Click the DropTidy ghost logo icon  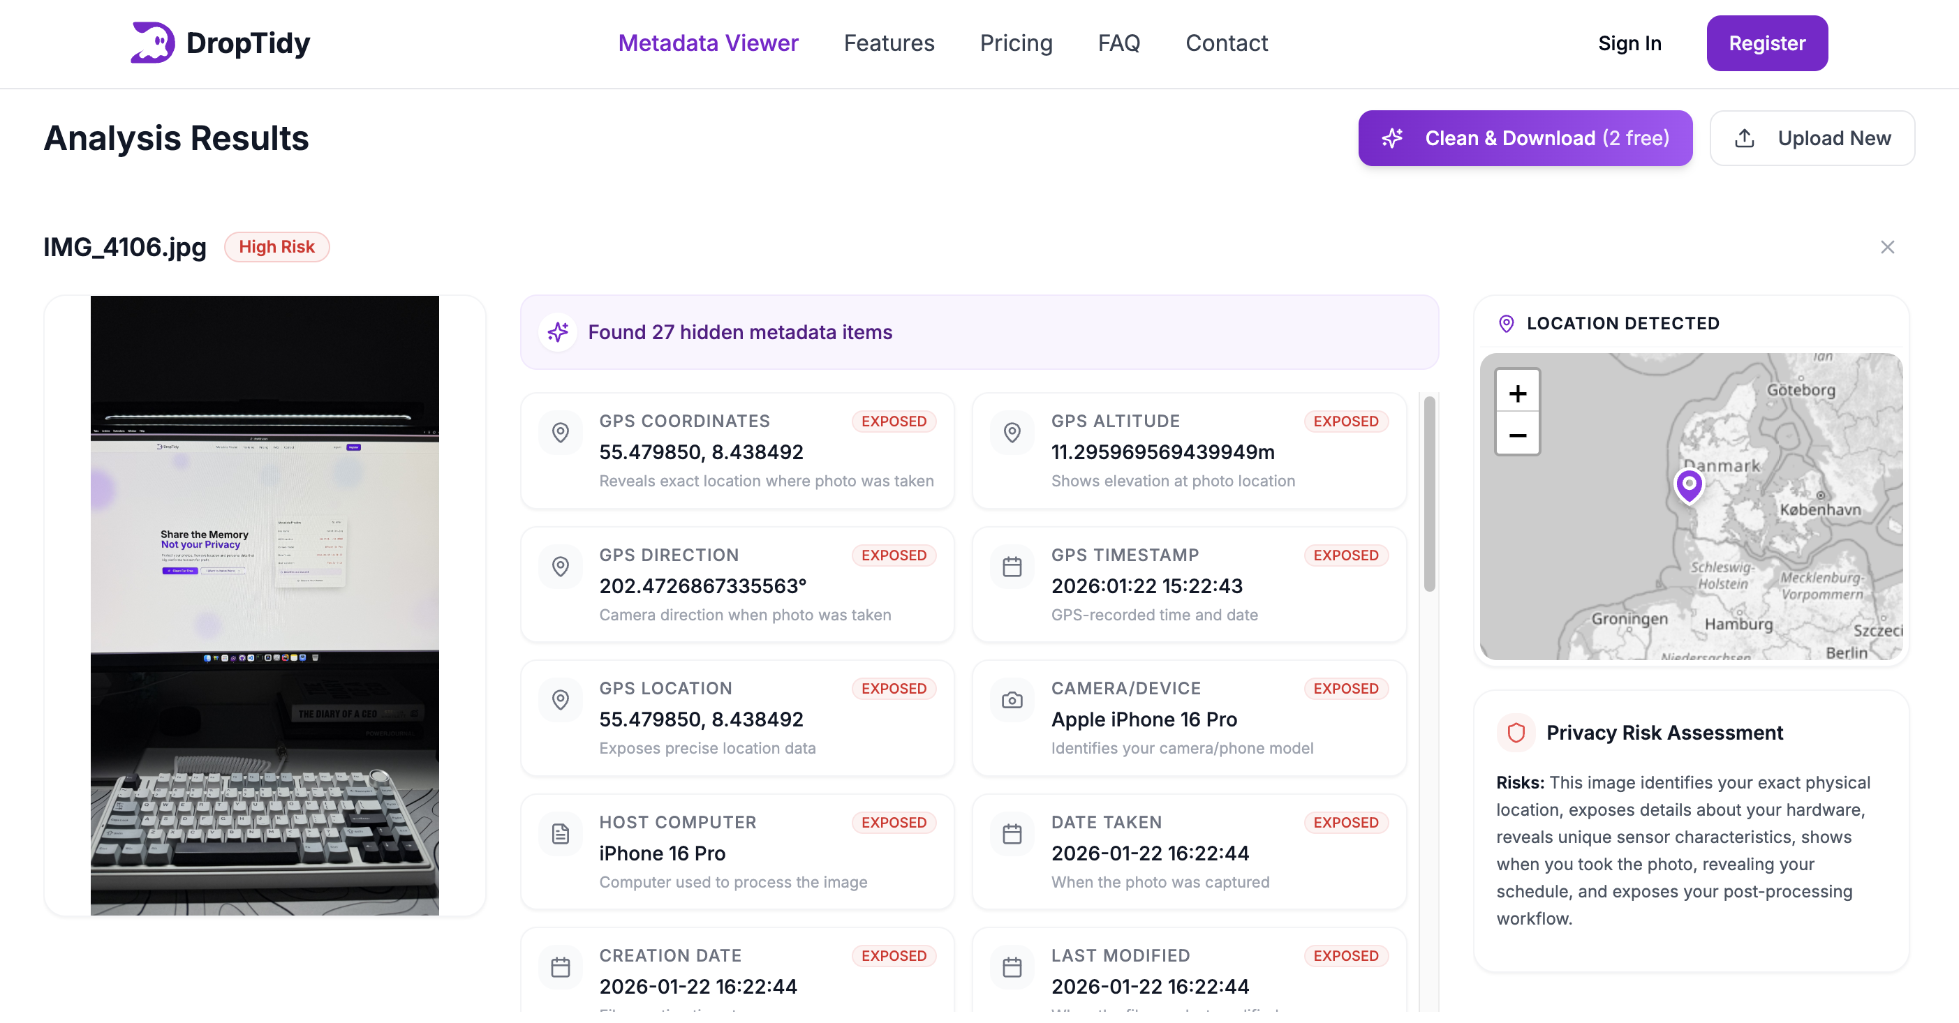[x=152, y=43]
